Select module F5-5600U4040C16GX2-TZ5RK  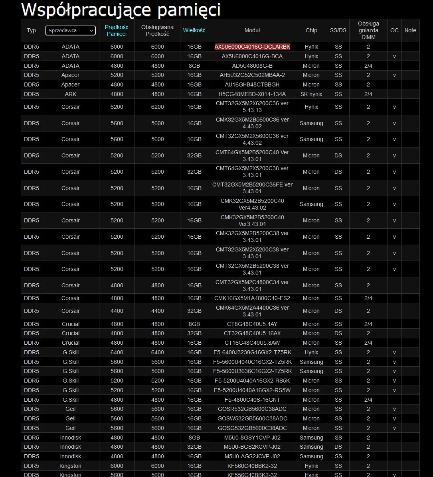pyautogui.click(x=252, y=362)
